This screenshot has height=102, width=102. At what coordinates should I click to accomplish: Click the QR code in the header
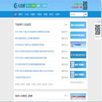[85, 6]
